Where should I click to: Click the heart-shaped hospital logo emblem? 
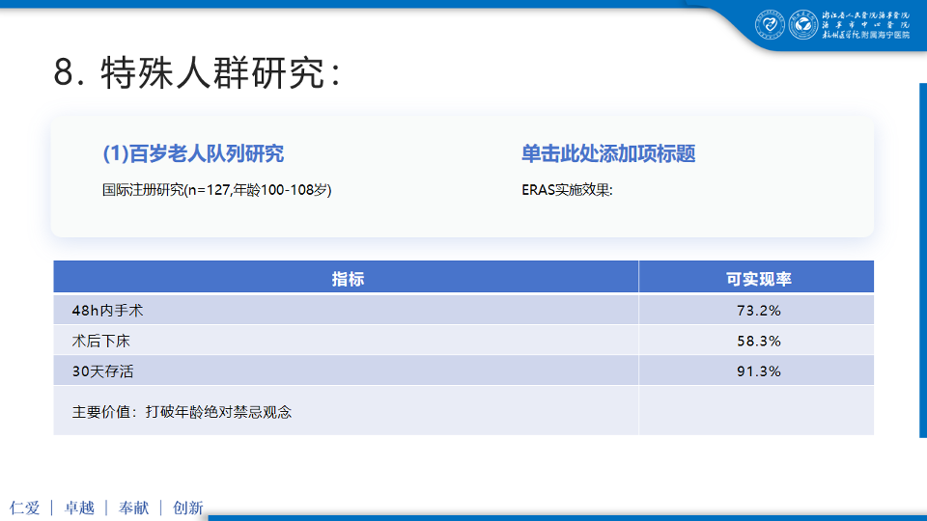click(x=770, y=25)
